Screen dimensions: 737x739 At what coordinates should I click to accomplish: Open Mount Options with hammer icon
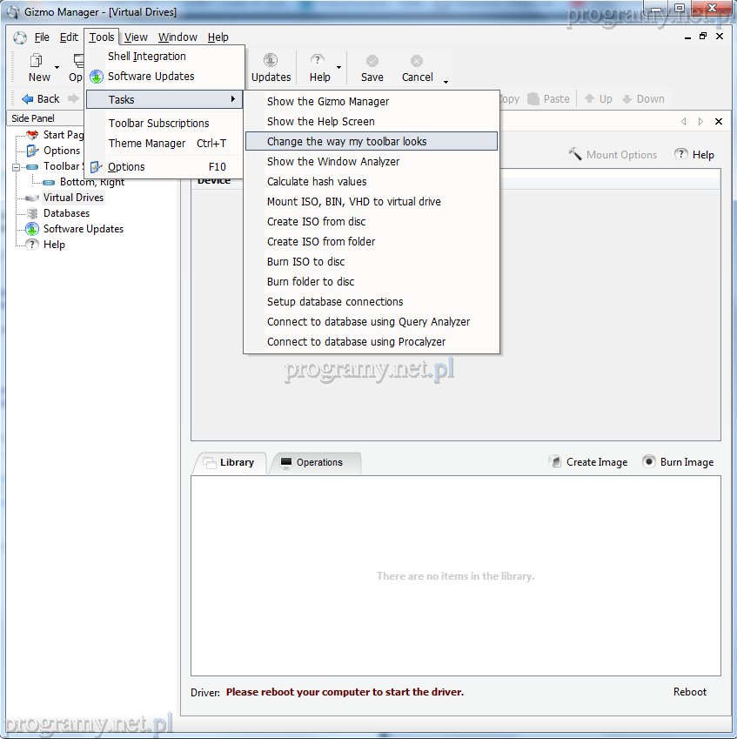pyautogui.click(x=575, y=154)
